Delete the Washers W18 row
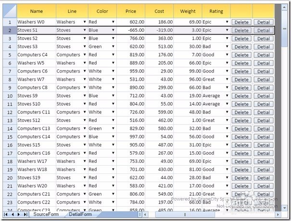Screen dimensions: 291x221 (241, 170)
